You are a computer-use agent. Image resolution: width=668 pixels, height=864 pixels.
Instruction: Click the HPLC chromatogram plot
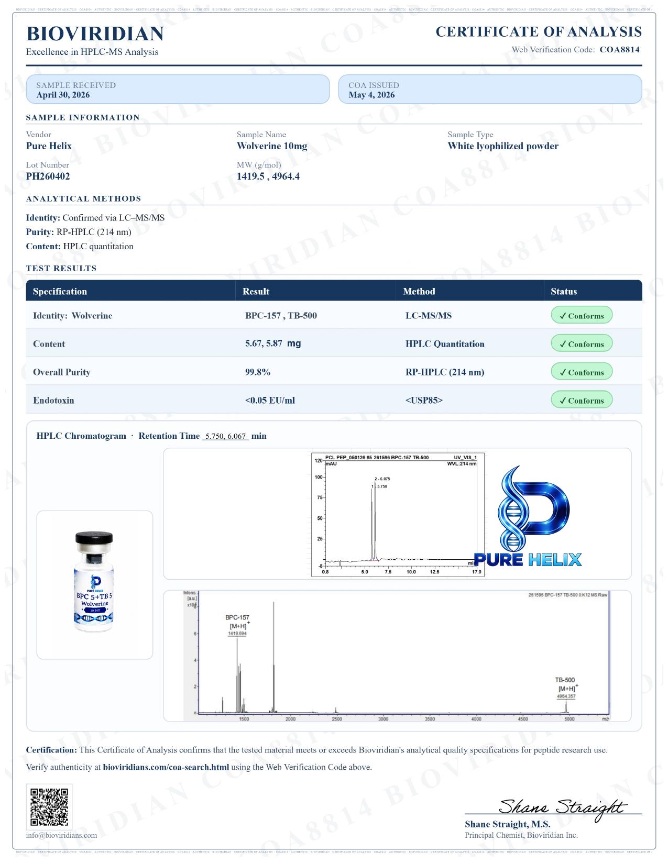[398, 514]
